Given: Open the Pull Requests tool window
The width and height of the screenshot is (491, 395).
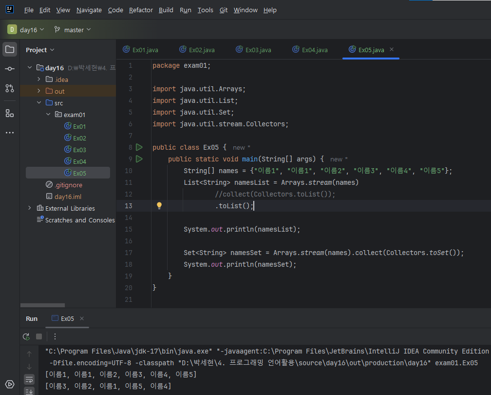Looking at the screenshot, I should (x=9, y=88).
